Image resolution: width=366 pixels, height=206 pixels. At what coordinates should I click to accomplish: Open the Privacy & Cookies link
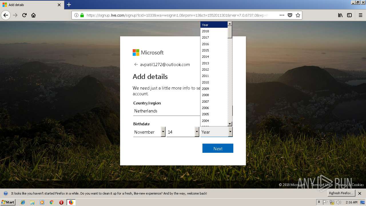350,185
